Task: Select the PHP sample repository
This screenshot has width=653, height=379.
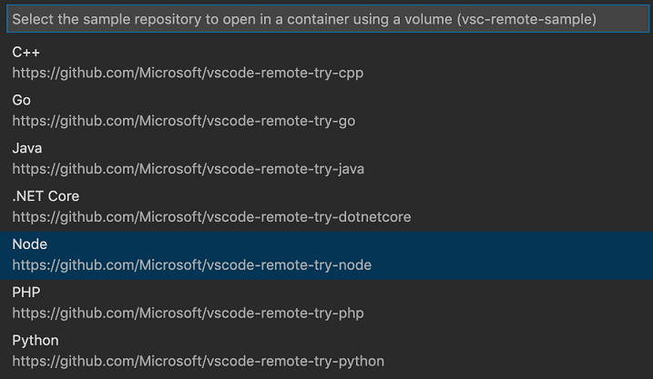Action: (x=26, y=293)
